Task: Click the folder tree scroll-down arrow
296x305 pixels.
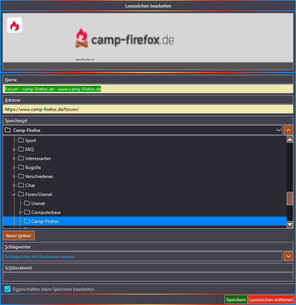Action: pyautogui.click(x=290, y=224)
